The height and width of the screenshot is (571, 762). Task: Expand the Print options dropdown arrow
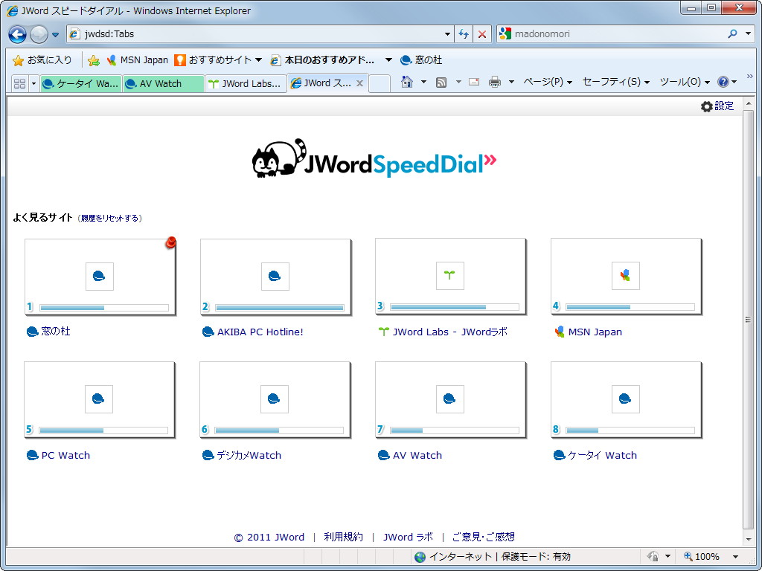[511, 82]
